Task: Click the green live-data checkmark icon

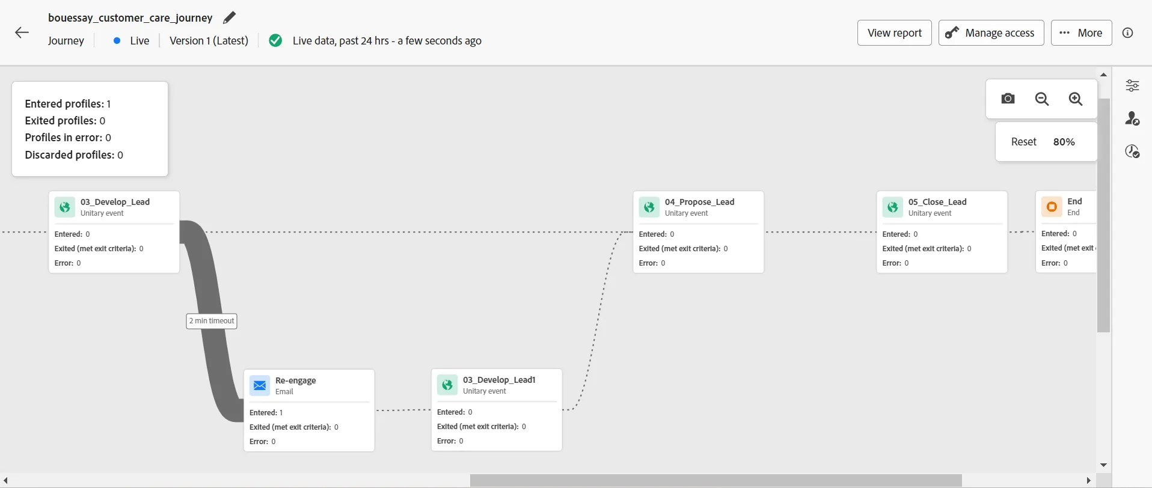Action: click(x=275, y=40)
